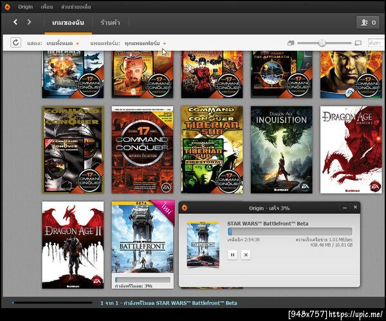Click the status bar download text link

169,303
